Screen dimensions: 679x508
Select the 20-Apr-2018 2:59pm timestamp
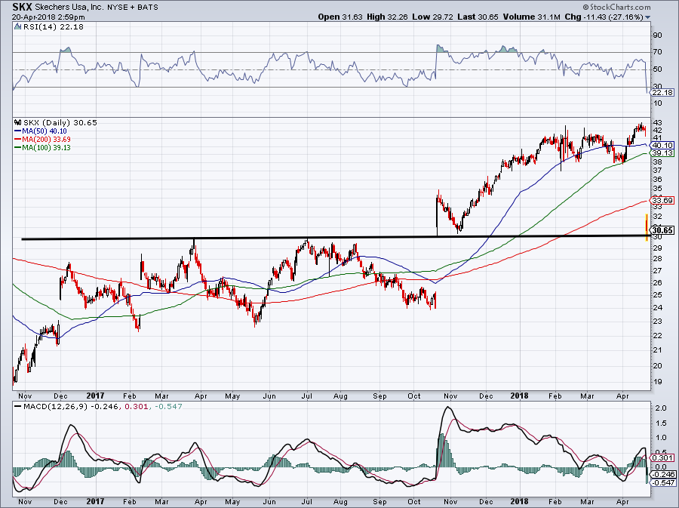point(48,17)
